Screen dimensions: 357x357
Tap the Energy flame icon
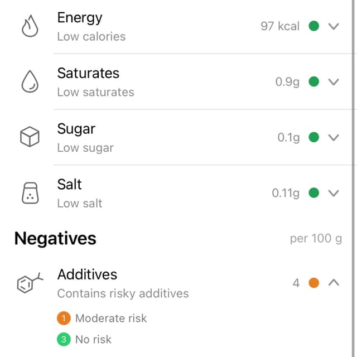(x=30, y=26)
